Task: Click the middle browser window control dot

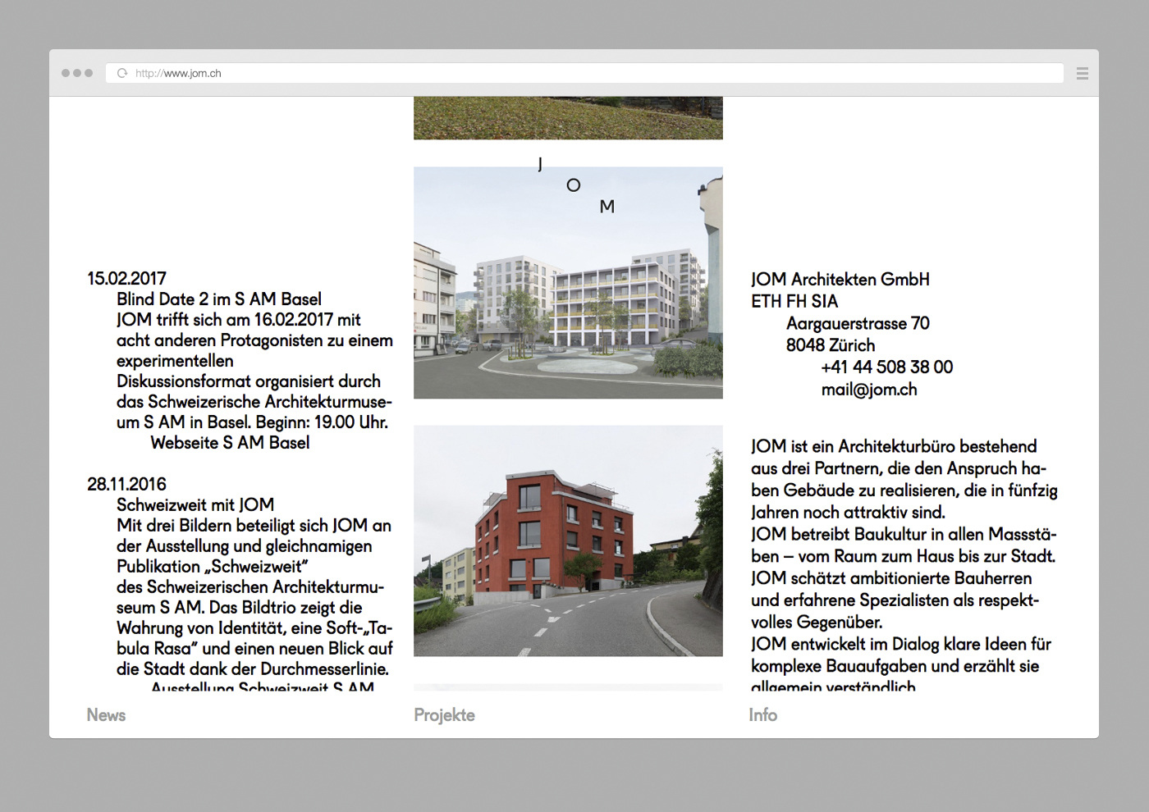Action: coord(77,73)
